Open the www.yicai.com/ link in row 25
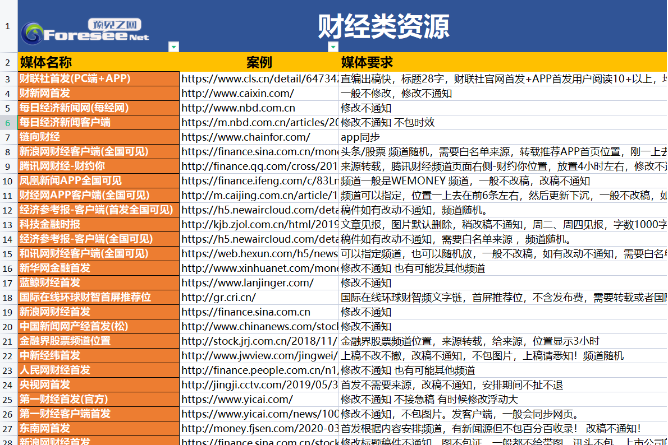The image size is (668, 445). tap(237, 399)
